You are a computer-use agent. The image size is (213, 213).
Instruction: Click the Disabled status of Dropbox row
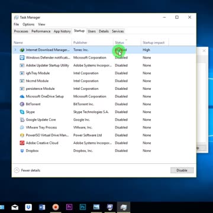121,151
